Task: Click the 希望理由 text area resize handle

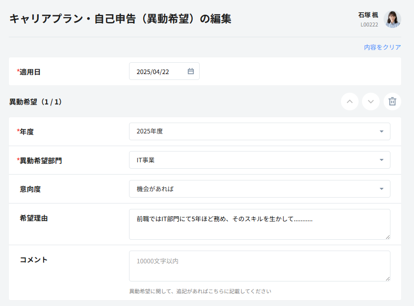Action: 388,237
